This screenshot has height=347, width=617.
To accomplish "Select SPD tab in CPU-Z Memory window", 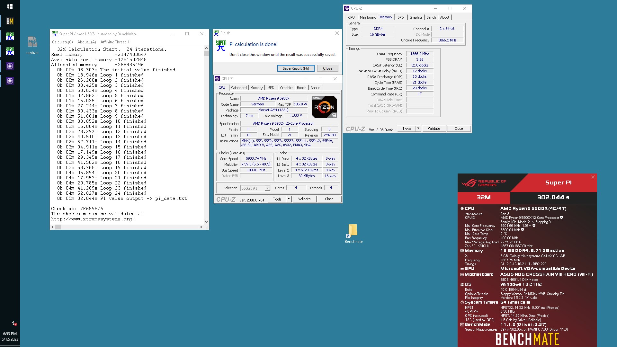I will 400,17.
